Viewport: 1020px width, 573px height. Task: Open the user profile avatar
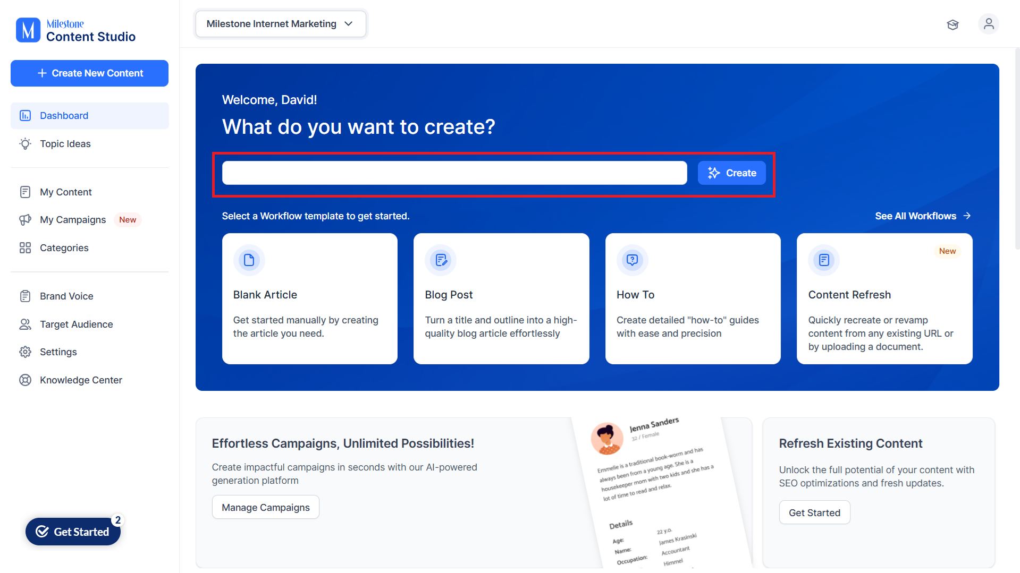click(x=989, y=24)
